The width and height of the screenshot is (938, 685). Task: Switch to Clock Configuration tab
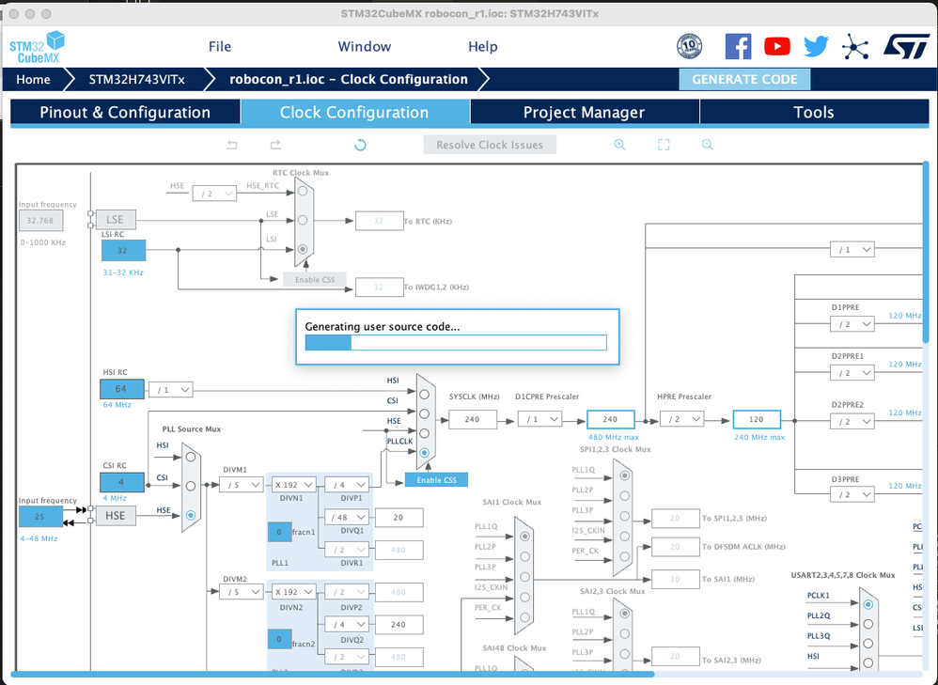pyautogui.click(x=354, y=113)
